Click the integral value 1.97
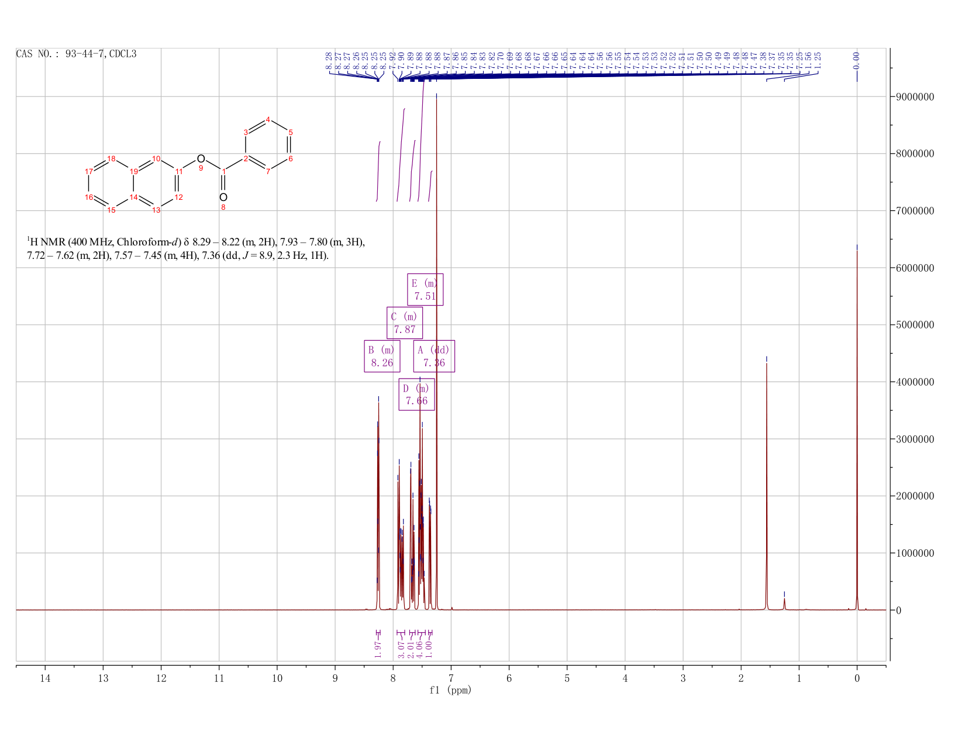Screen dimensions: 965x745 (378, 649)
